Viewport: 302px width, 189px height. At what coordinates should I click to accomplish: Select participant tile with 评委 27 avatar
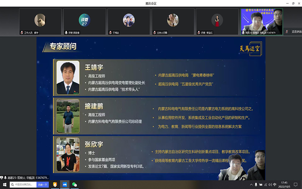click(x=84, y=22)
